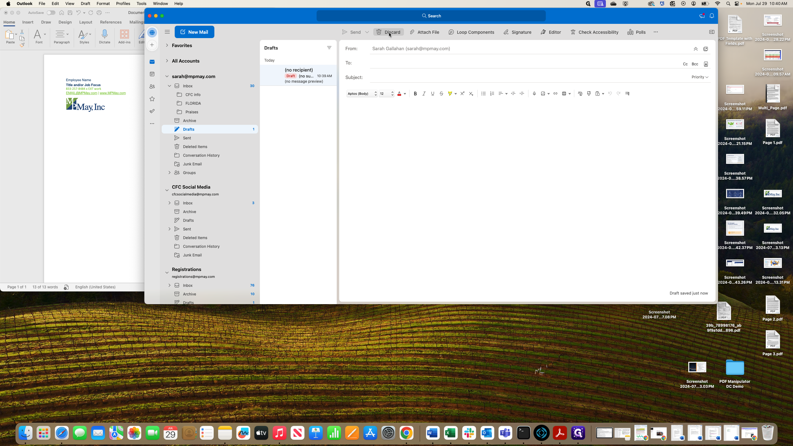Decrease indent in the email
The width and height of the screenshot is (793, 446).
point(513,94)
